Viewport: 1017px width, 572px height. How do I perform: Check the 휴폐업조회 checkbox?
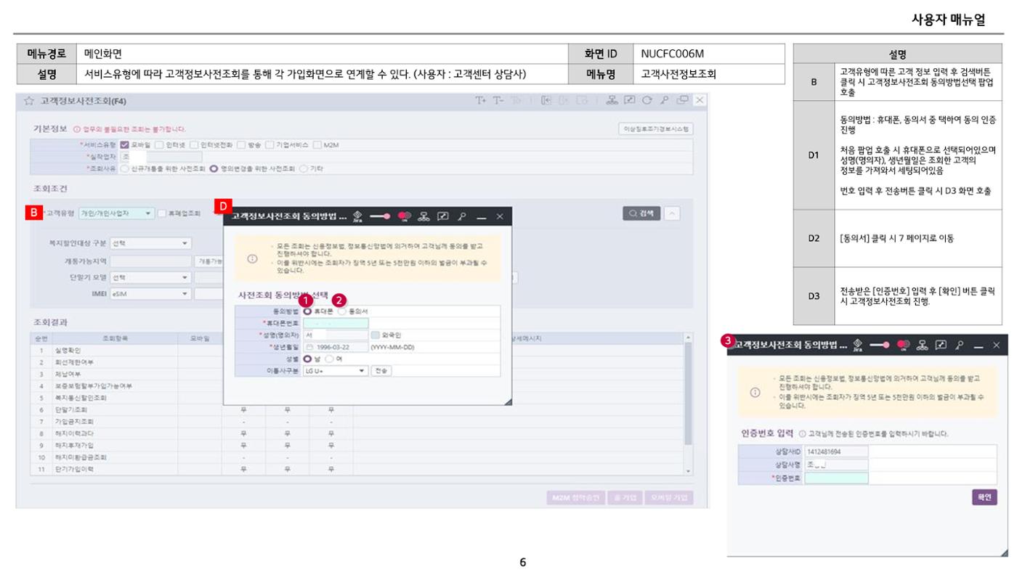click(162, 213)
